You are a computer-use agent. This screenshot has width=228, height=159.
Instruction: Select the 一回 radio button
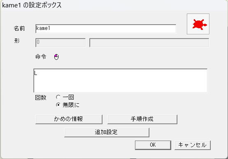coord(58,97)
